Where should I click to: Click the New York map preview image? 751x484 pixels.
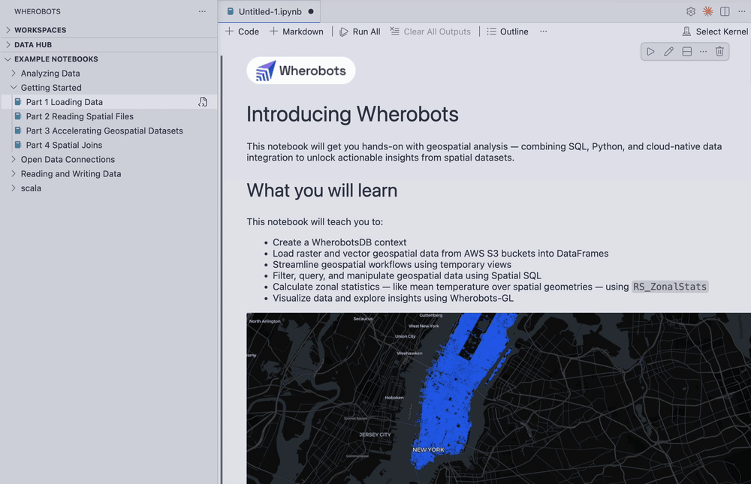pyautogui.click(x=499, y=398)
